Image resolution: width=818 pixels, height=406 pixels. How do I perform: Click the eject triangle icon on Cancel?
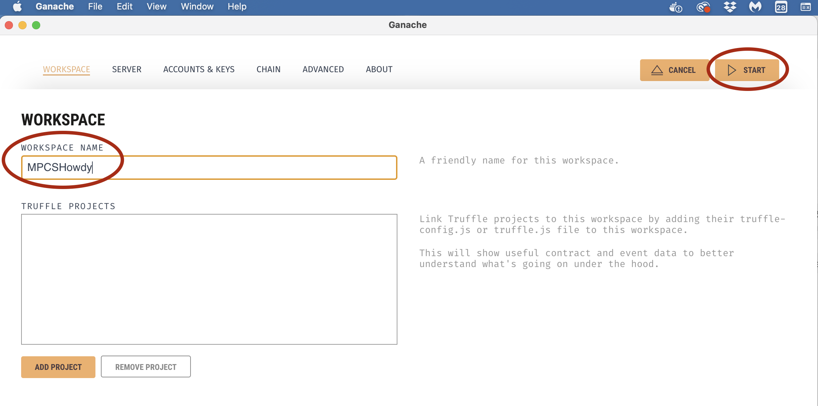coord(657,70)
